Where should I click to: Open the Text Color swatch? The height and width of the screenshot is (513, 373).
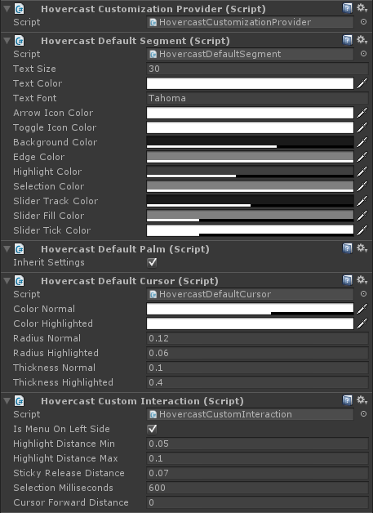[250, 83]
